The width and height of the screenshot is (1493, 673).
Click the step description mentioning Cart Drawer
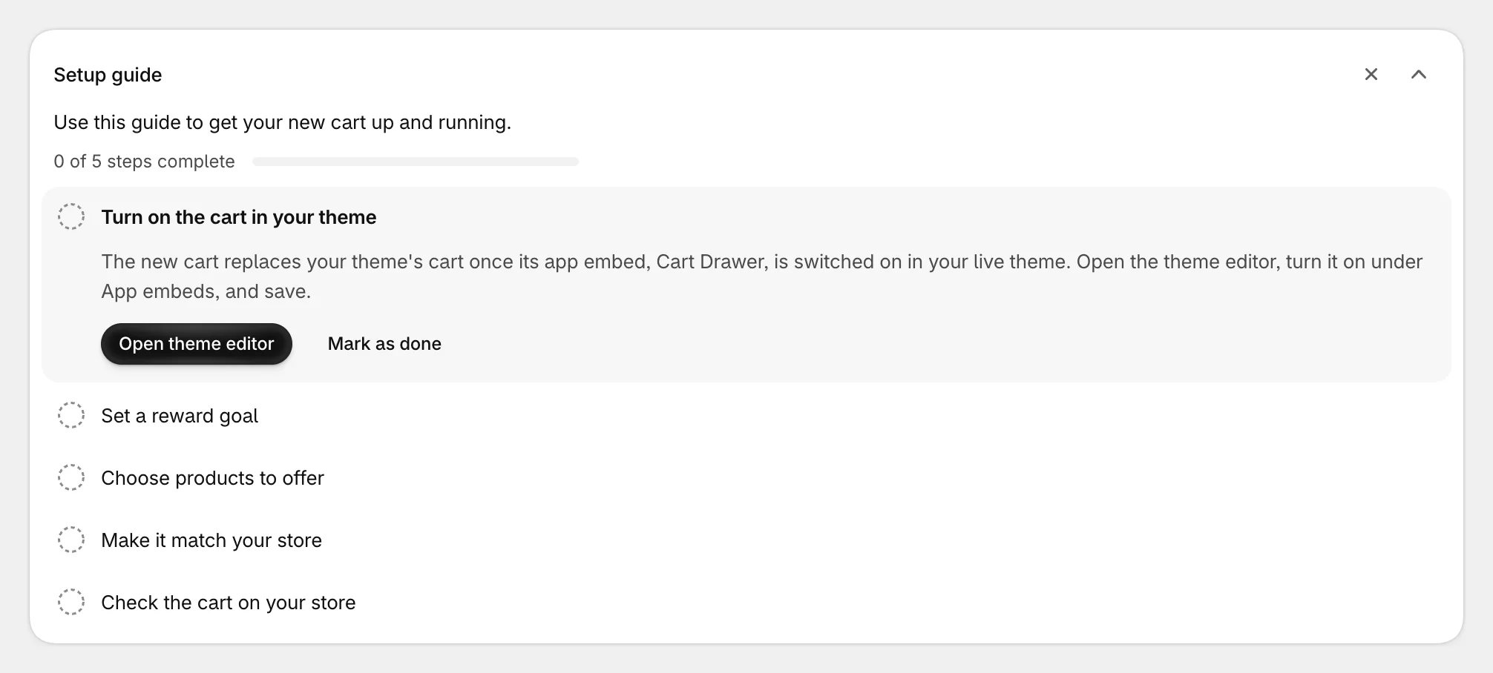pos(762,276)
